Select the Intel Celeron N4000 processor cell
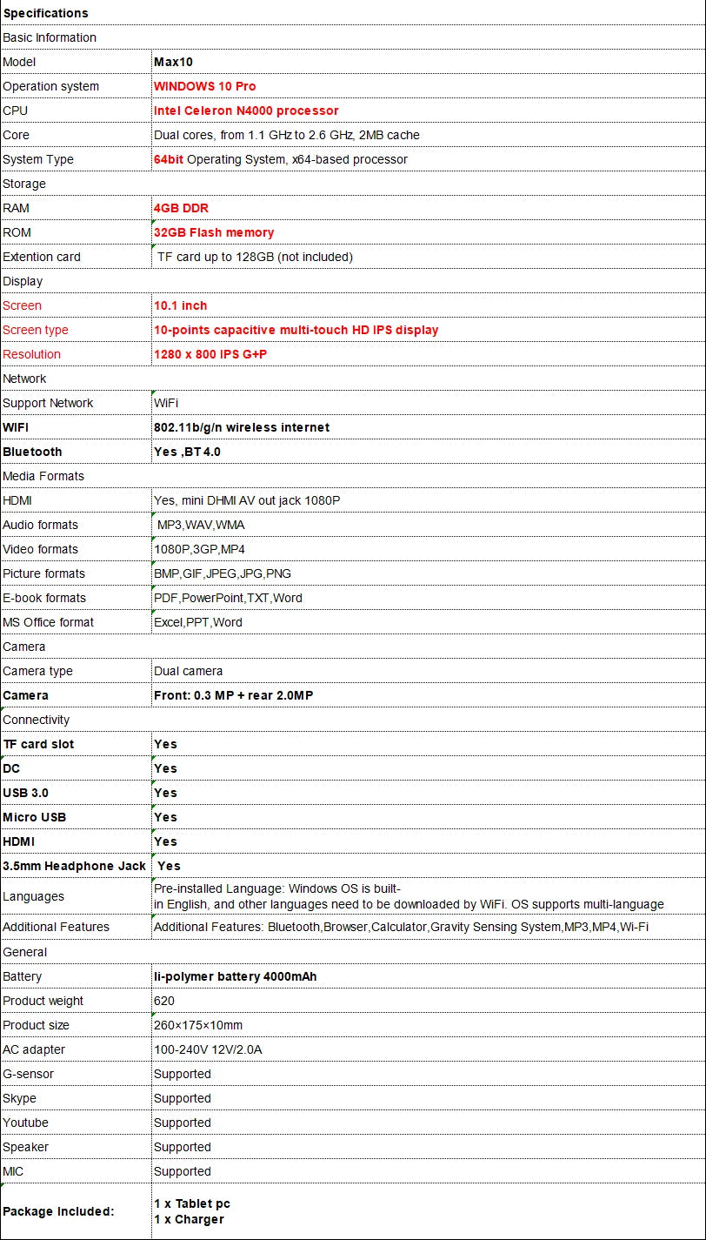This screenshot has width=706, height=1240. [429, 111]
